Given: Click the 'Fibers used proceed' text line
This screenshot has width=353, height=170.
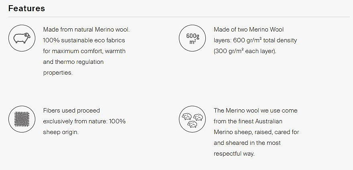Looking at the screenshot, I should point(71,111).
